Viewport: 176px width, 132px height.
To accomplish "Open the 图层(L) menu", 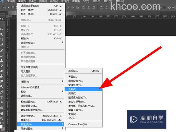I will click(x=43, y=2).
